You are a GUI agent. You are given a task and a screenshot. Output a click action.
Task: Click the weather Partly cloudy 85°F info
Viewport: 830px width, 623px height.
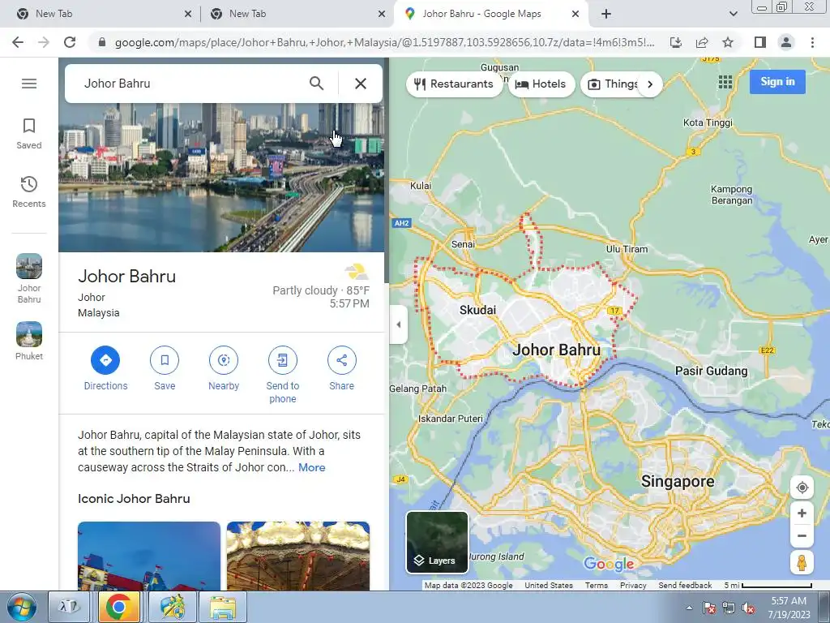coord(321,290)
